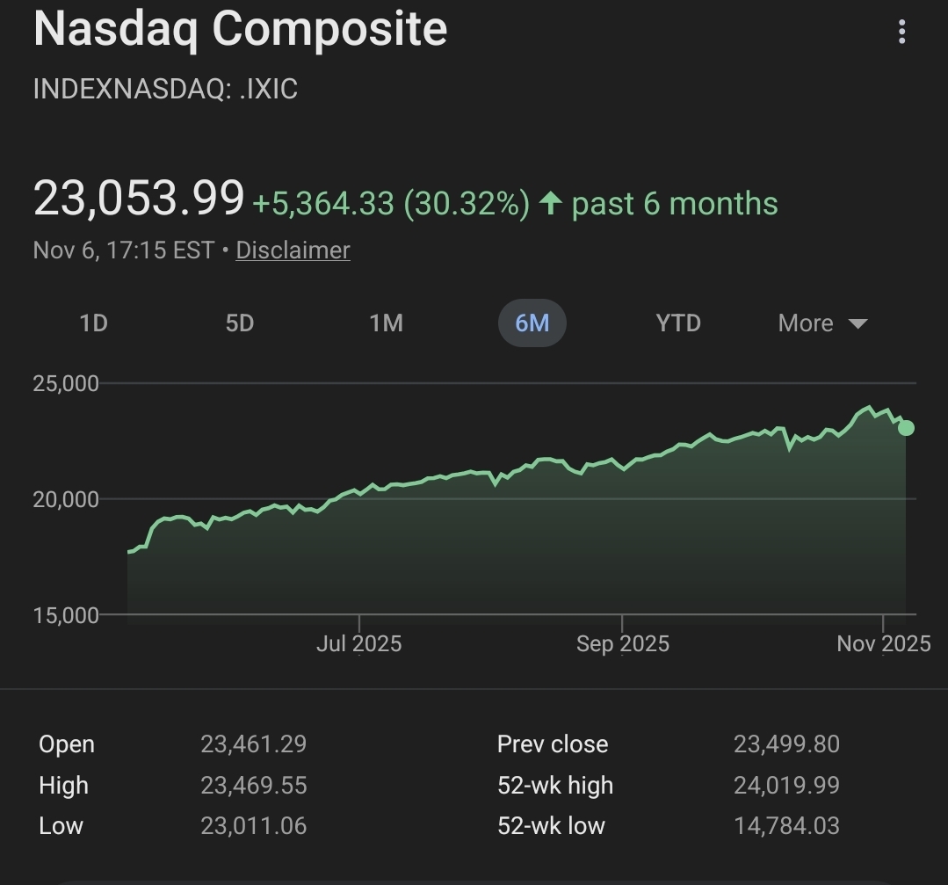Select the highlighted 6M range tab
Image resolution: width=948 pixels, height=885 pixels.
(532, 323)
